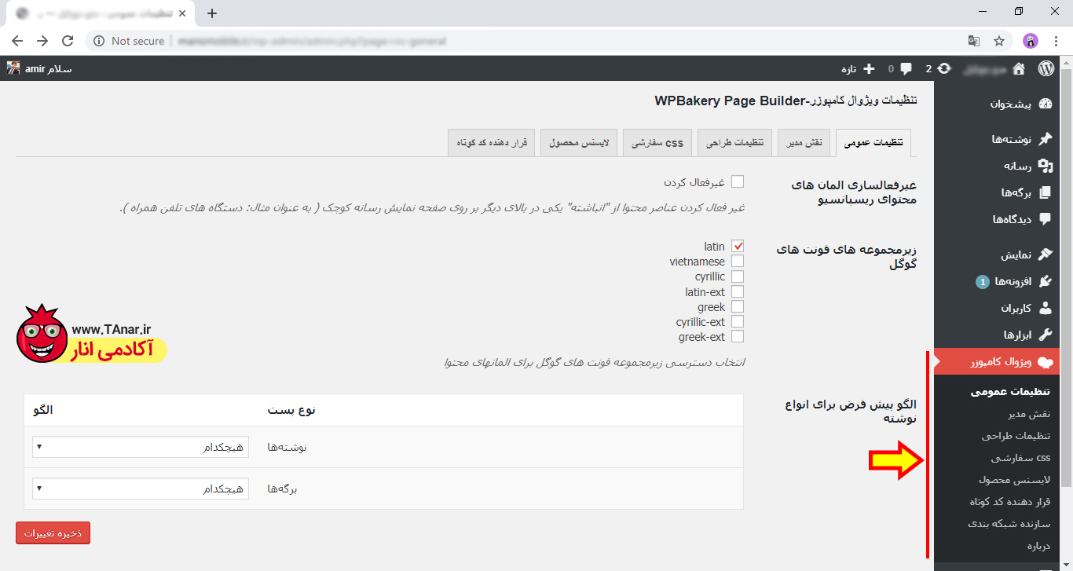Open the site home icon in admin bar
1073x571 pixels.
(1019, 68)
